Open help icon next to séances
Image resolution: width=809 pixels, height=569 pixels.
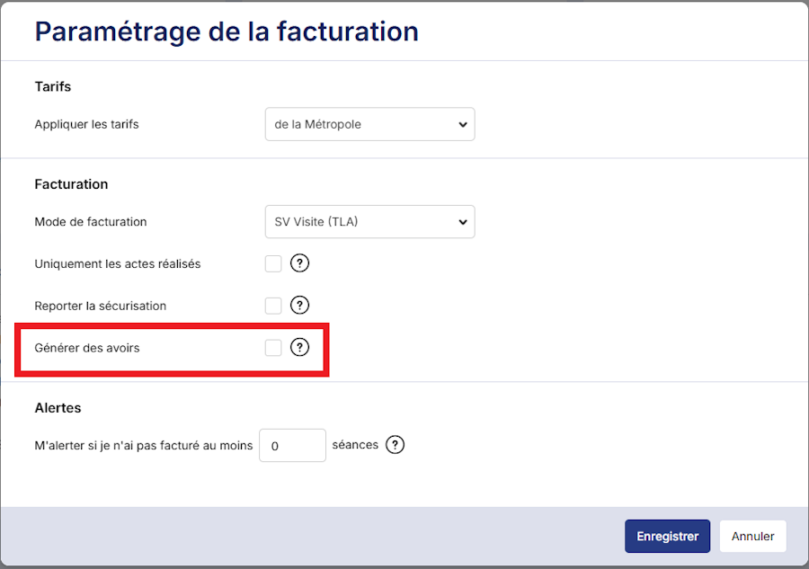pyautogui.click(x=395, y=445)
